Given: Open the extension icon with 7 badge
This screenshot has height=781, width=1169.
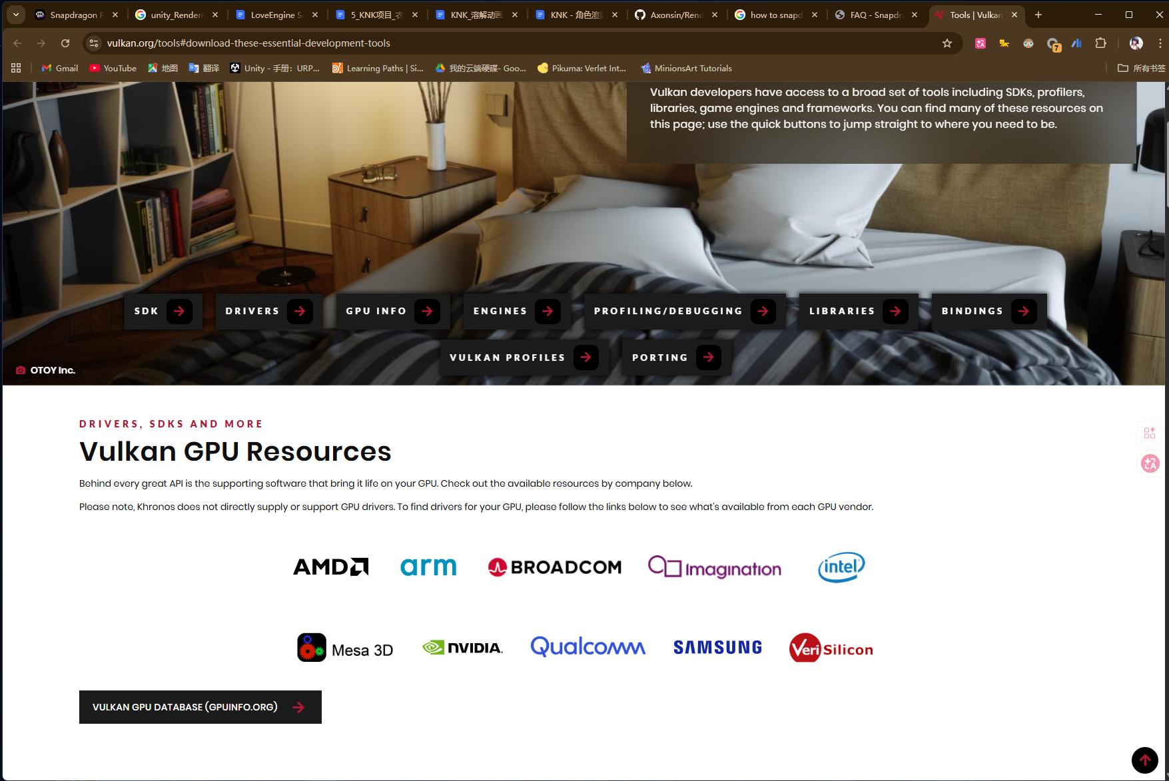Looking at the screenshot, I should (x=1053, y=44).
